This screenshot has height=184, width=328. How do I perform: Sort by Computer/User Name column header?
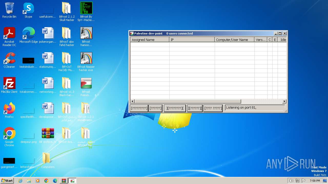(x=234, y=40)
